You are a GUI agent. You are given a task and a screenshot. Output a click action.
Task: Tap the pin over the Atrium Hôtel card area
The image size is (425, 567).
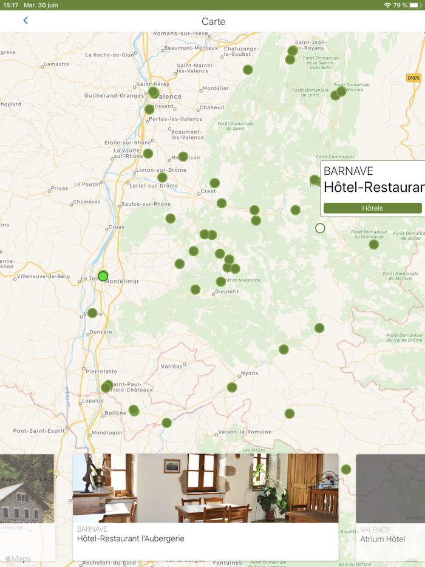click(346, 469)
